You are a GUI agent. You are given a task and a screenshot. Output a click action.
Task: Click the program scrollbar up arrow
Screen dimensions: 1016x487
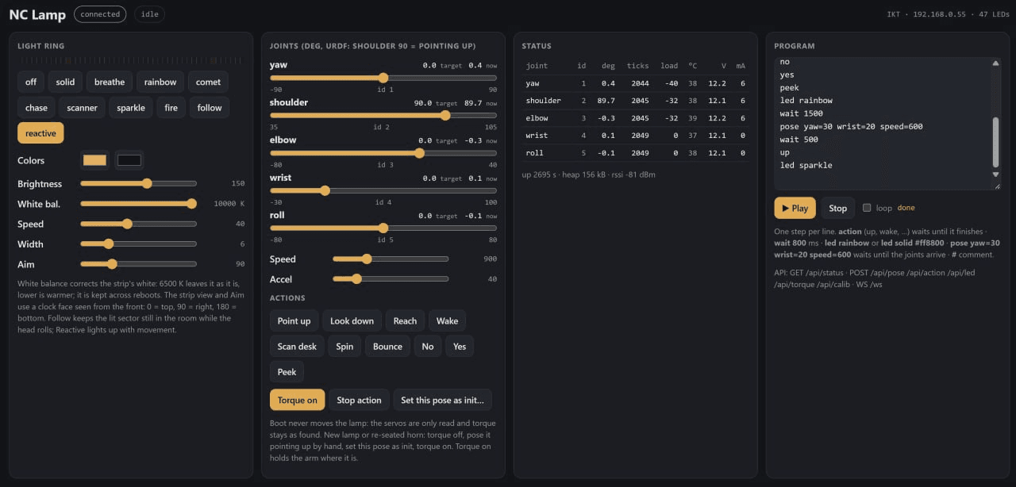pos(996,63)
